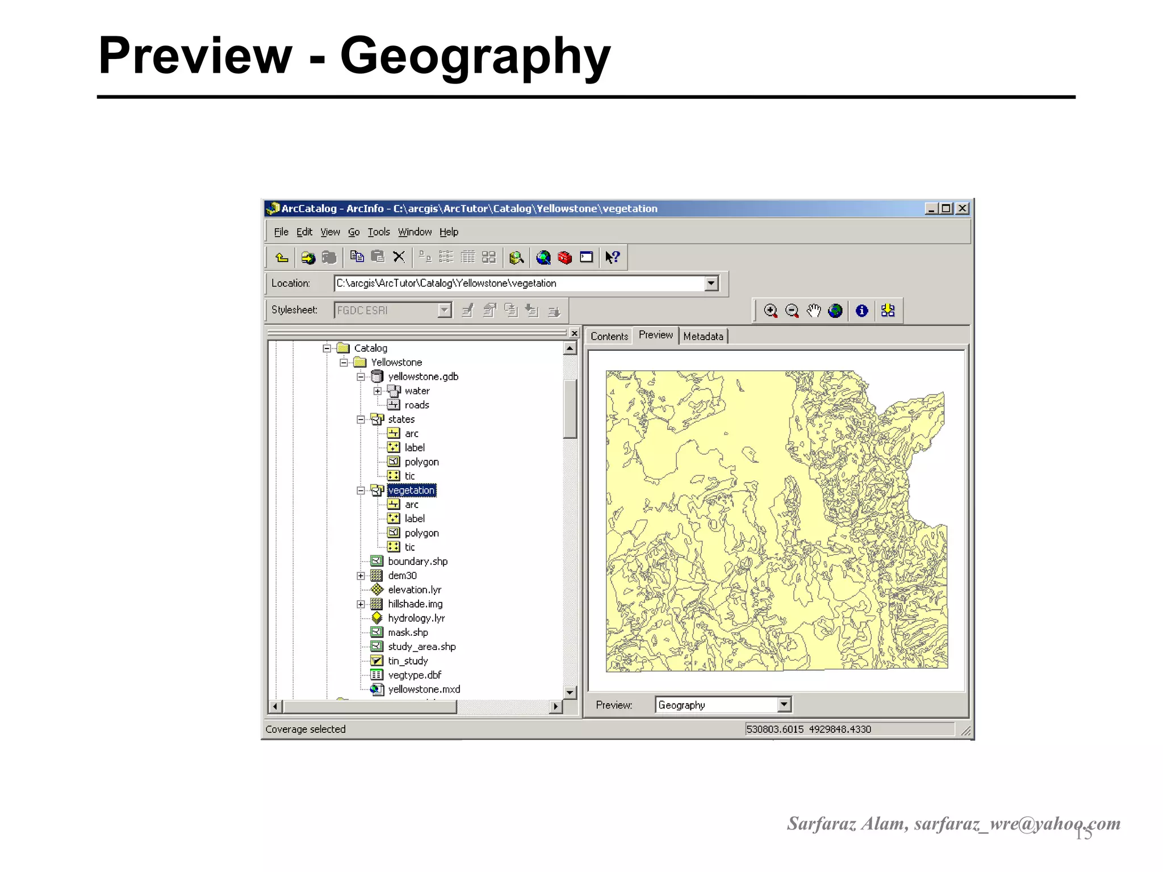
Task: Select the Zoom Out tool
Action: click(x=792, y=311)
